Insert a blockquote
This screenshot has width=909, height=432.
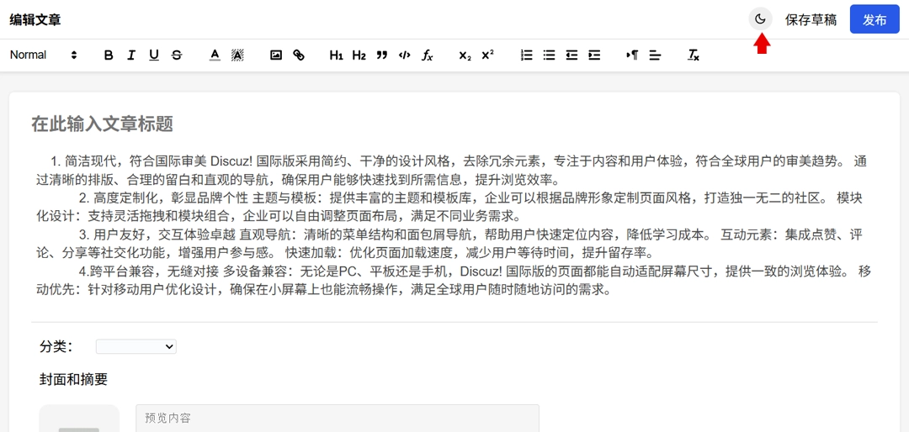(x=381, y=55)
